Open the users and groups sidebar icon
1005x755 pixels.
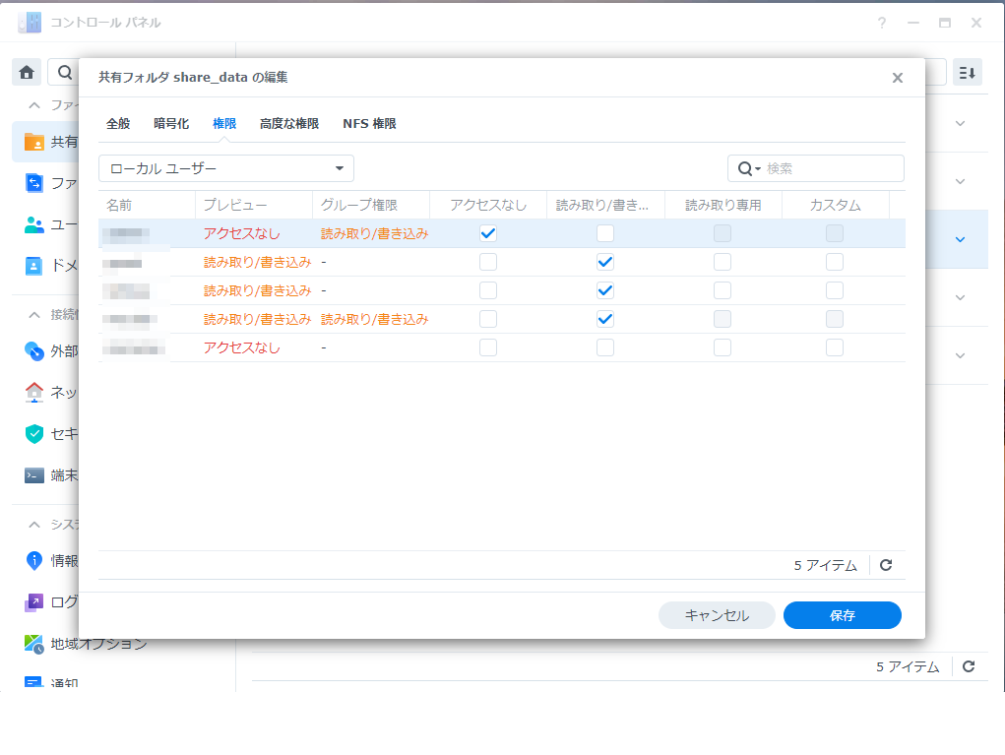(x=34, y=225)
